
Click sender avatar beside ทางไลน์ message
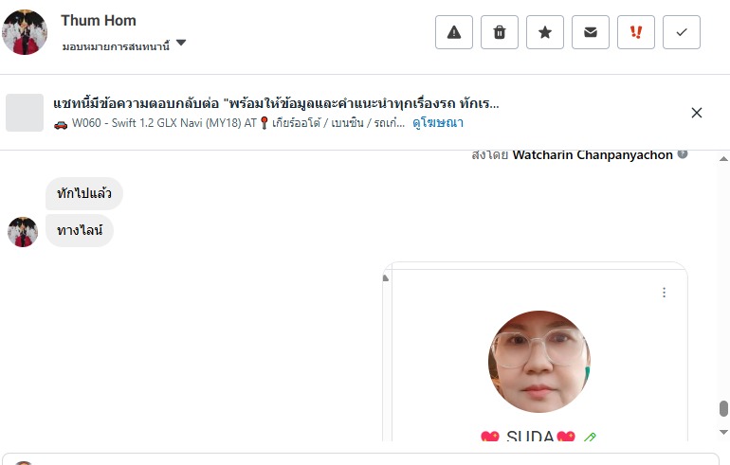point(23,232)
